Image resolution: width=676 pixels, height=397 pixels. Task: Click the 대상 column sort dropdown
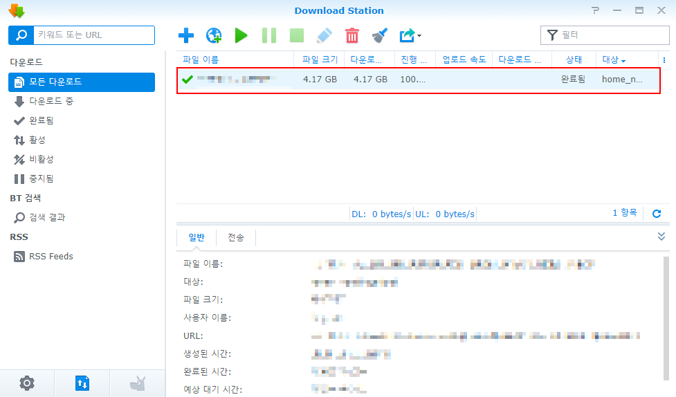[x=623, y=60]
